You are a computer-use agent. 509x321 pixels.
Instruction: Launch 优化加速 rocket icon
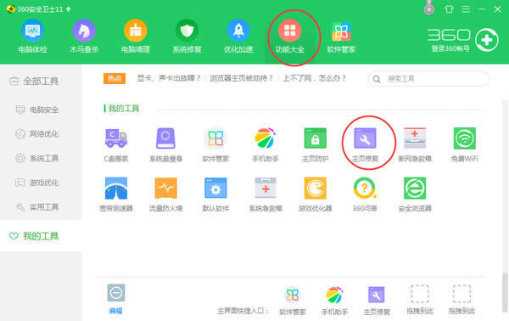coord(238,36)
